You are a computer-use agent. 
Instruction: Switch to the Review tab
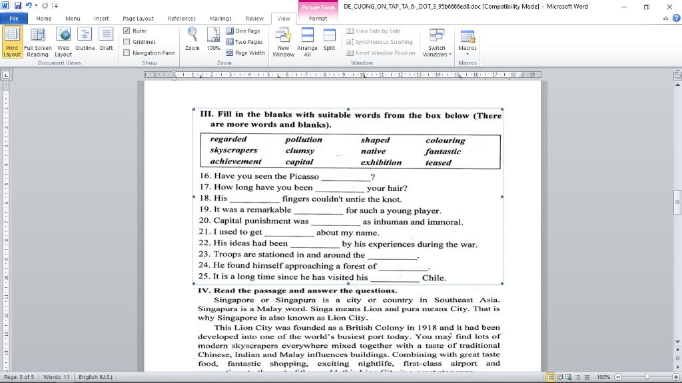pos(254,18)
